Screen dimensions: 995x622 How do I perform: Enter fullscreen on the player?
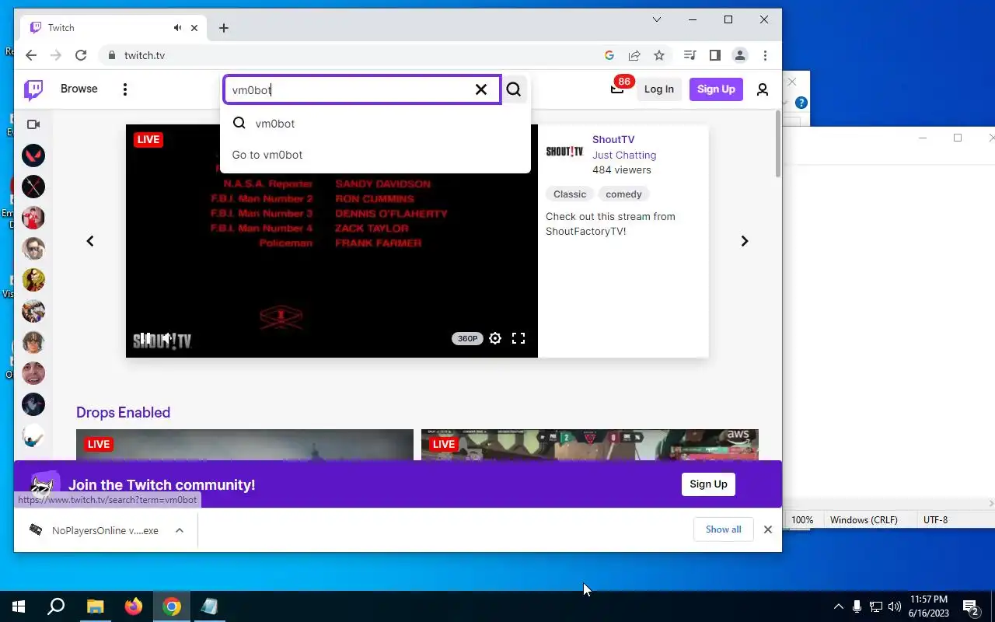point(518,338)
